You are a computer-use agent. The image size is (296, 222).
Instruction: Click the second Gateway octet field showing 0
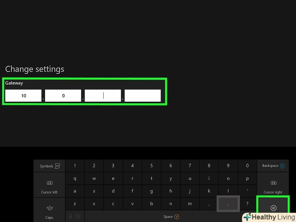[63, 96]
